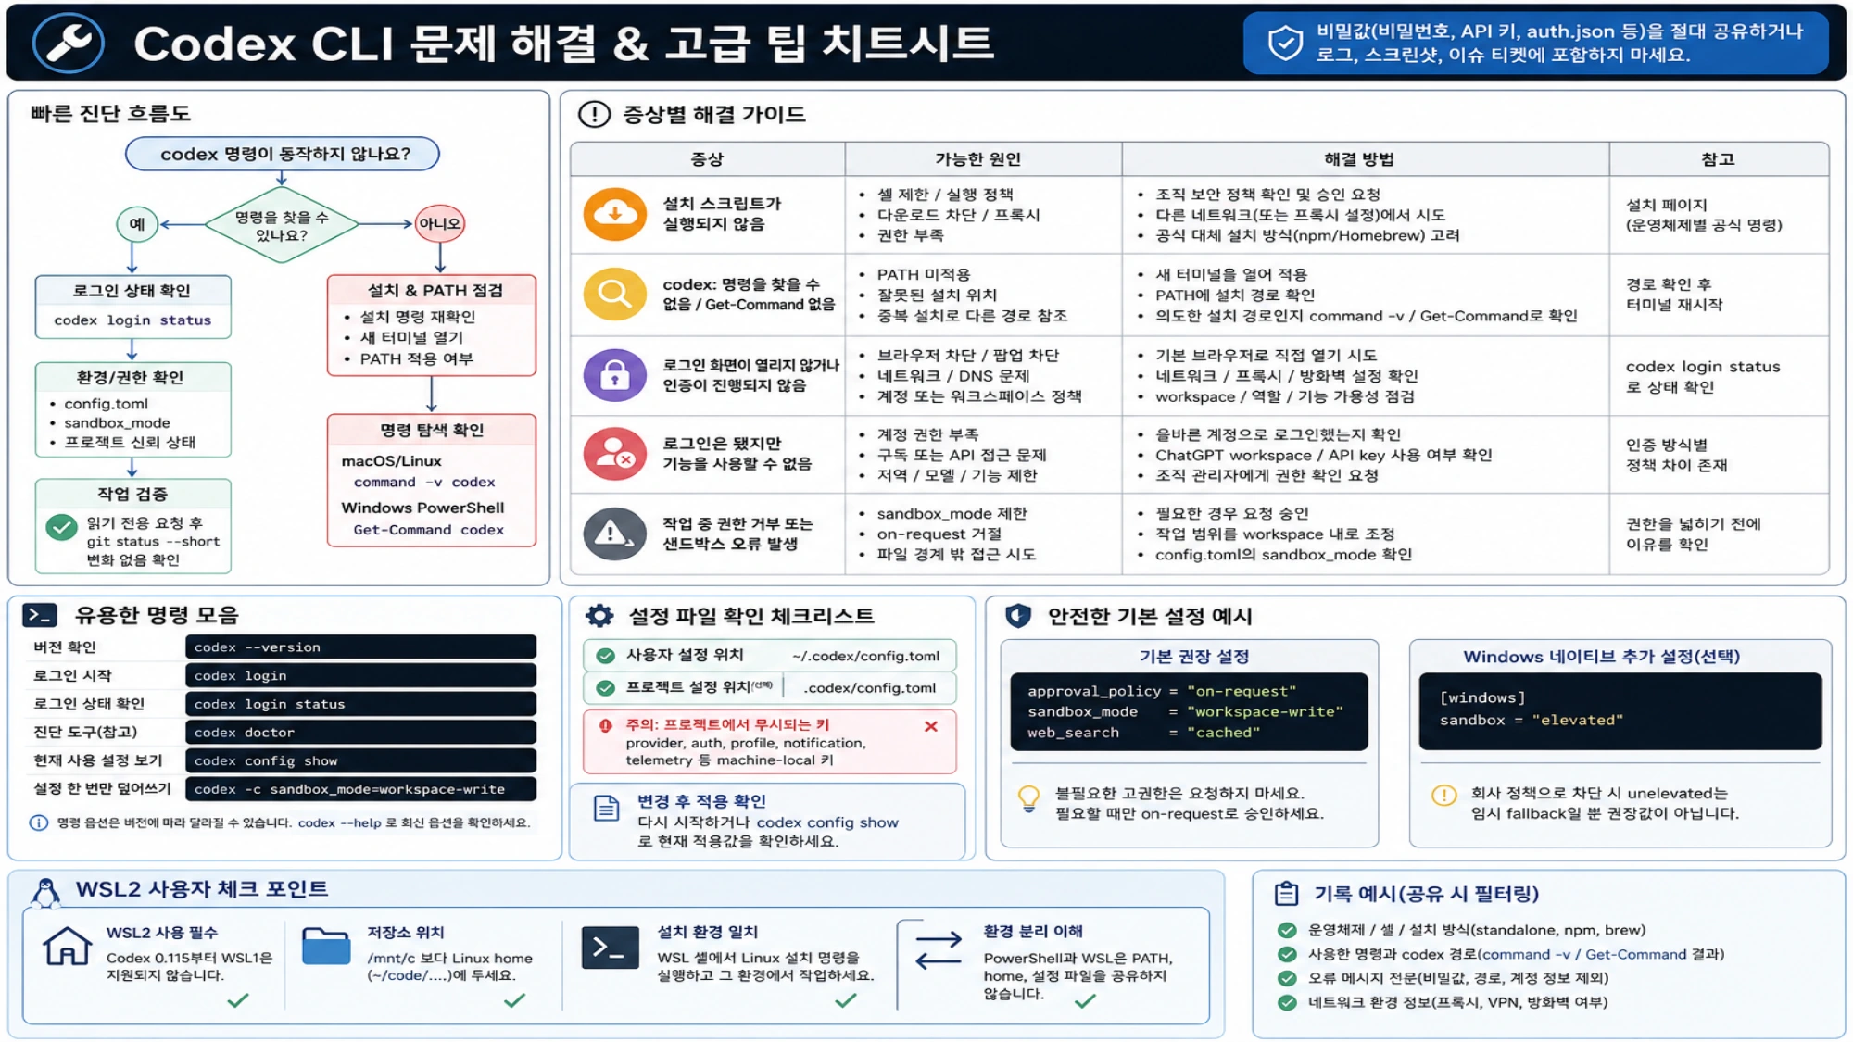The width and height of the screenshot is (1853, 1042).
Task: Click the check beside 오류 메시지 전문
Action: pos(1287,978)
